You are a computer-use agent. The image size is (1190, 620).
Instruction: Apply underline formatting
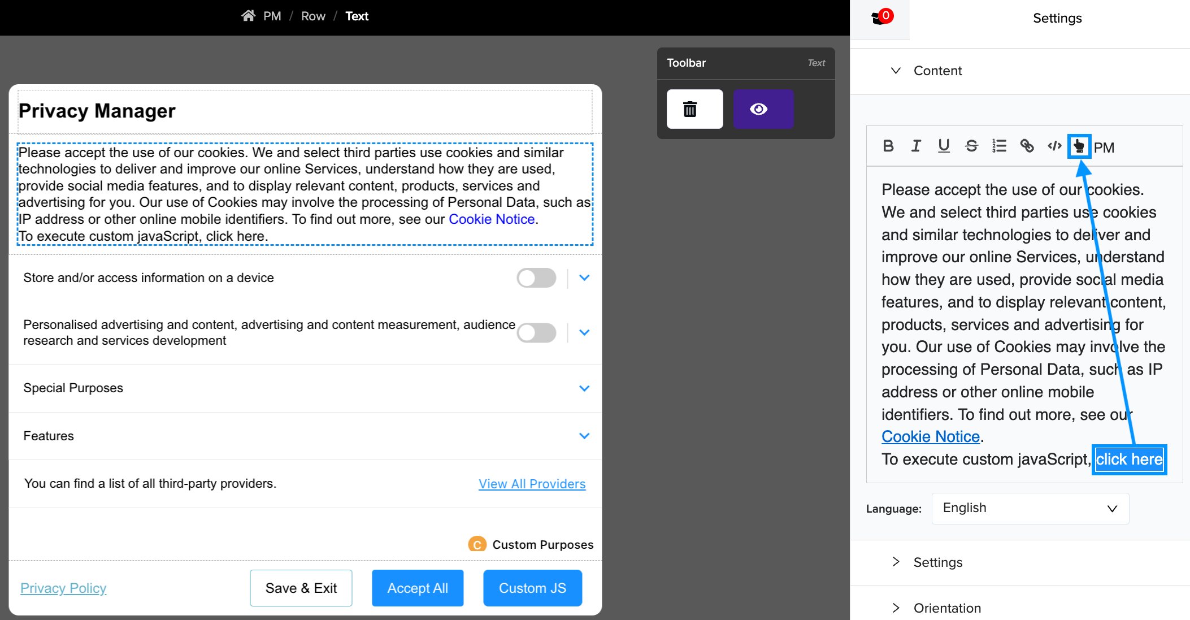[x=944, y=146]
